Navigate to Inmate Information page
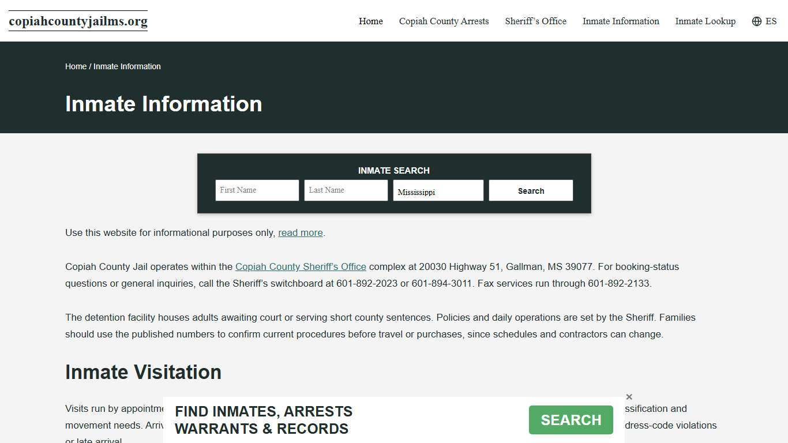The width and height of the screenshot is (788, 443). point(621,21)
